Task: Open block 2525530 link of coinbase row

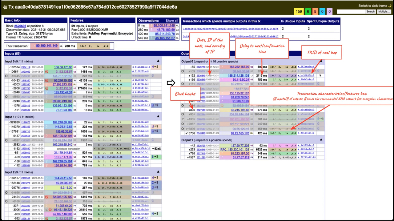Action: tap(26, 148)
